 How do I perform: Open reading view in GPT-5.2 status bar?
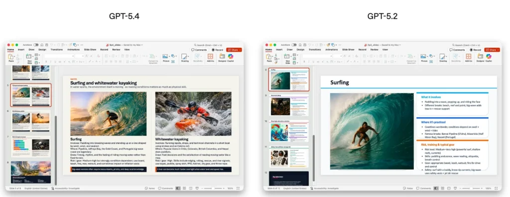[x=449, y=188]
